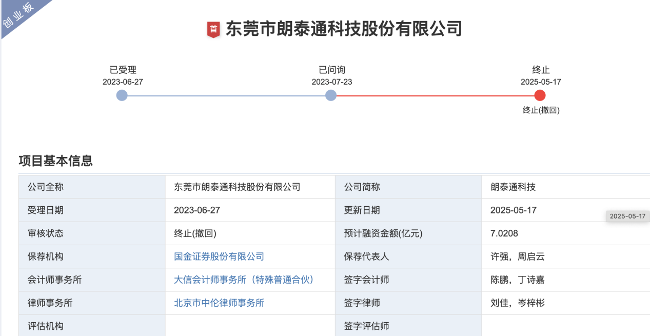Screen dimensions: 650x336
Task: Click the value 陈鹏，丁诗嘉
Action: [x=518, y=280]
